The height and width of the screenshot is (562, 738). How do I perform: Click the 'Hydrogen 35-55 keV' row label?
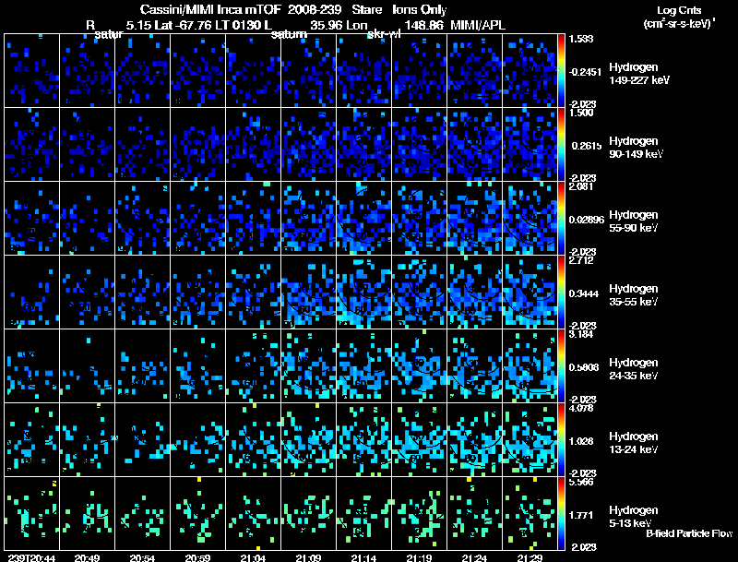pyautogui.click(x=634, y=295)
